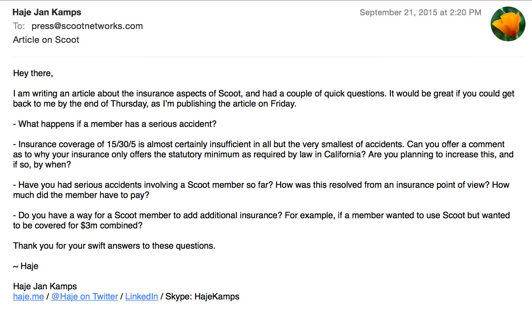Open the '@Haje on Twitter' link
This screenshot has width=532, height=327.
[84, 297]
